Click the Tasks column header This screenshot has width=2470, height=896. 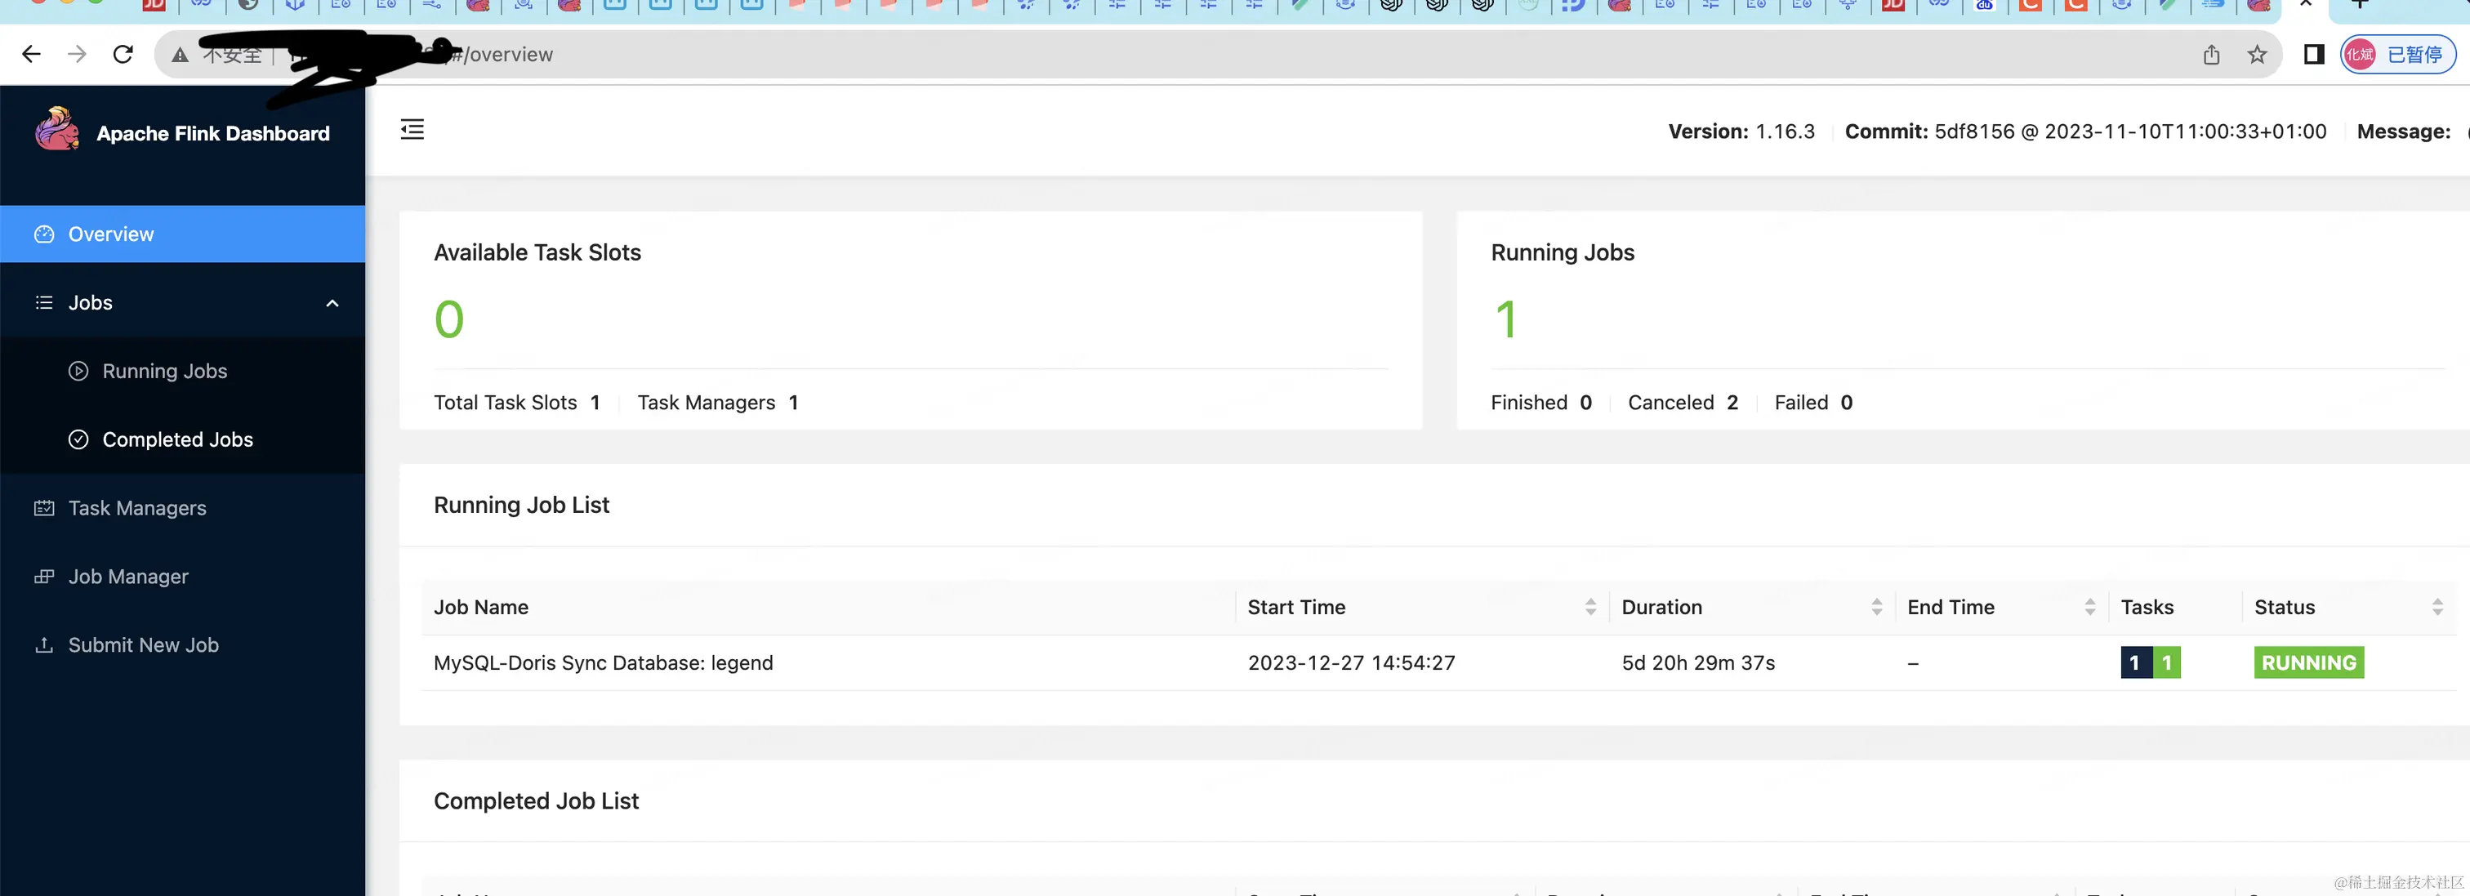tap(2147, 607)
